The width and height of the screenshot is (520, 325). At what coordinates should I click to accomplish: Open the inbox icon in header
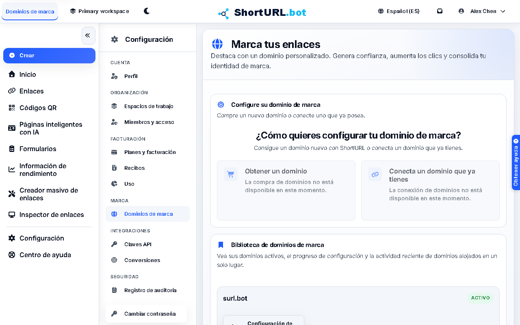click(x=440, y=11)
